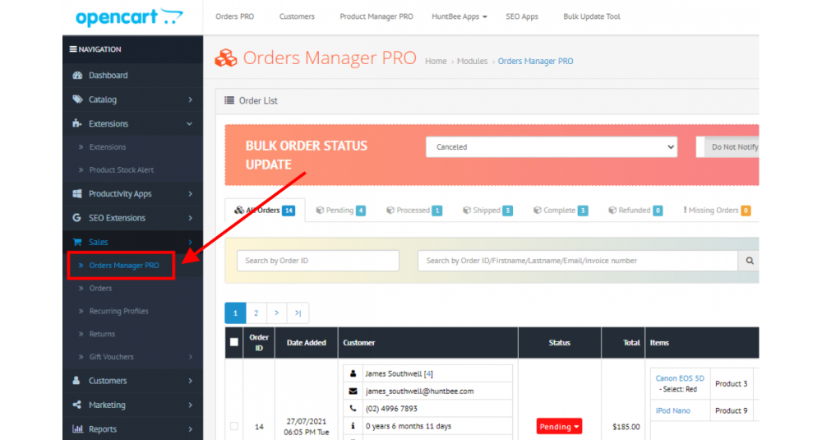Image resolution: width=822 pixels, height=440 pixels.
Task: Expand the Reports sidebar chevron
Action: [x=191, y=429]
